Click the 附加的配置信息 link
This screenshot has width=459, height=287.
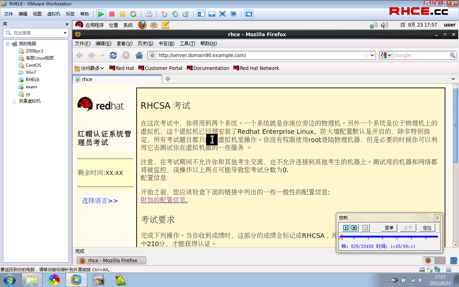pos(164,200)
